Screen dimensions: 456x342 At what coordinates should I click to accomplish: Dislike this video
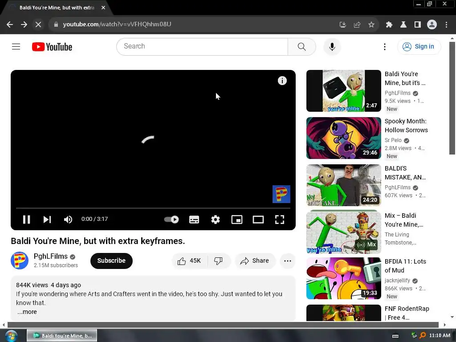218,261
